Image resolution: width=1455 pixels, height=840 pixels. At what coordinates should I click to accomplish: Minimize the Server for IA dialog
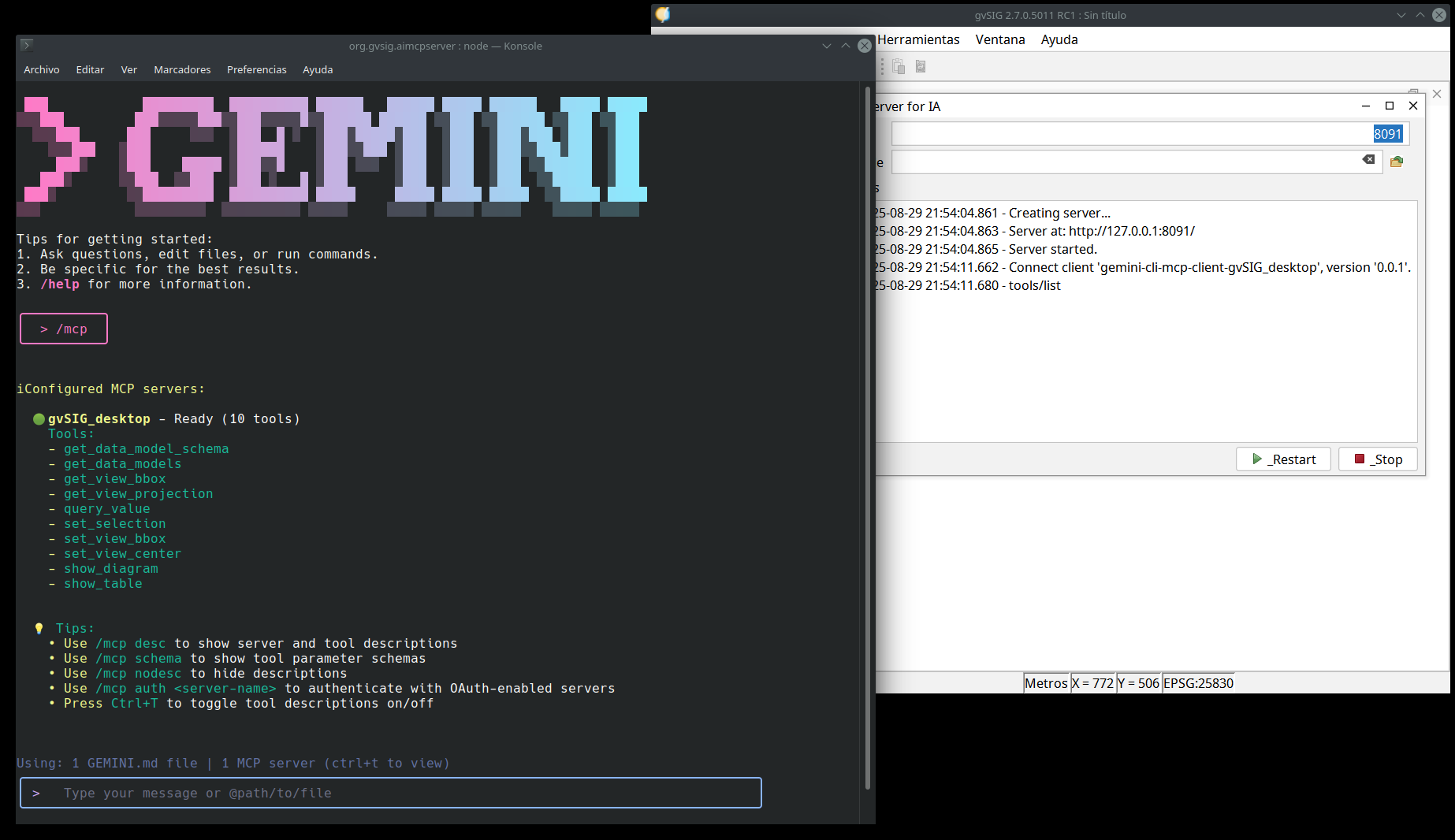(x=1366, y=106)
